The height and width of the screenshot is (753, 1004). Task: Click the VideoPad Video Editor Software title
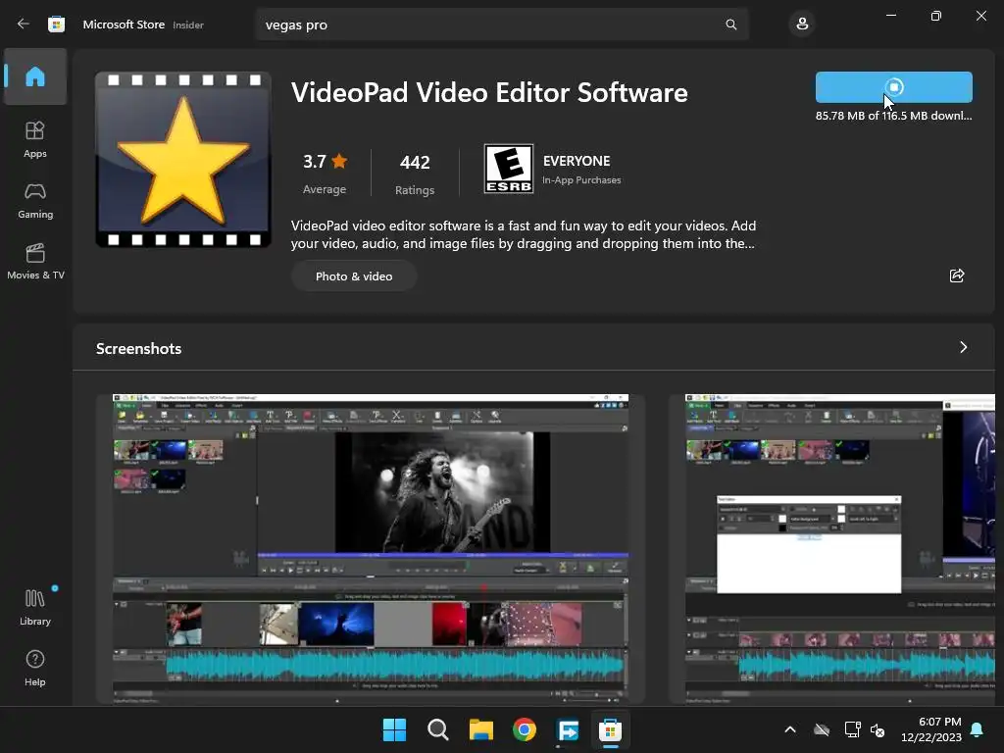point(489,93)
